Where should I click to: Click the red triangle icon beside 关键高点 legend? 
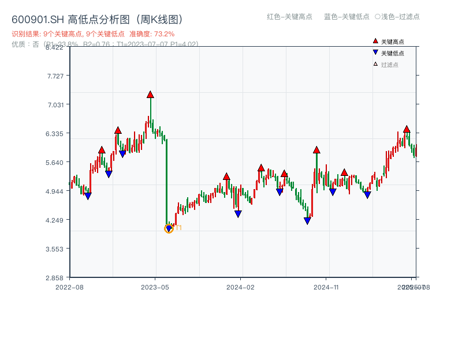coord(375,41)
